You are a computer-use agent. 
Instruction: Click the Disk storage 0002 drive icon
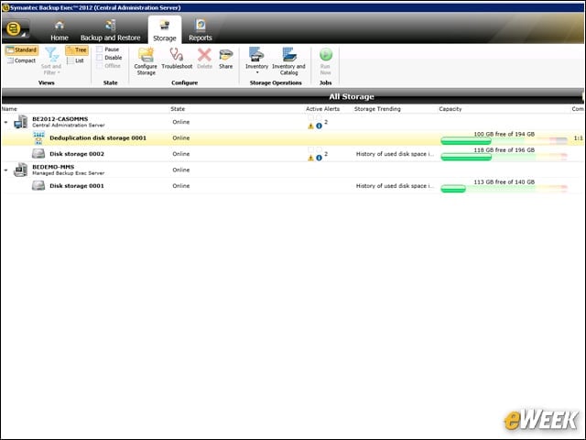pos(38,154)
